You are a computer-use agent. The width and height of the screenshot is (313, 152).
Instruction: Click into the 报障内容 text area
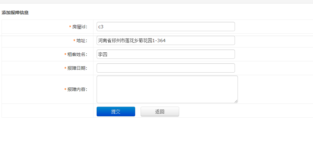pos(167,89)
